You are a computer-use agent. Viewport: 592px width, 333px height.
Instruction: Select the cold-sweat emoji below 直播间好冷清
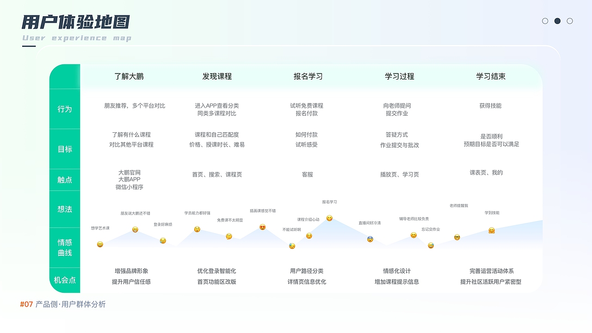coord(369,239)
